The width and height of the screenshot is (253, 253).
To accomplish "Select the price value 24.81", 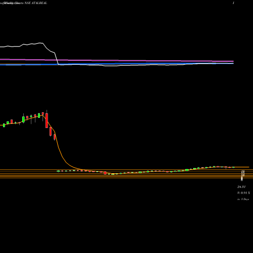I will (x=241, y=187).
